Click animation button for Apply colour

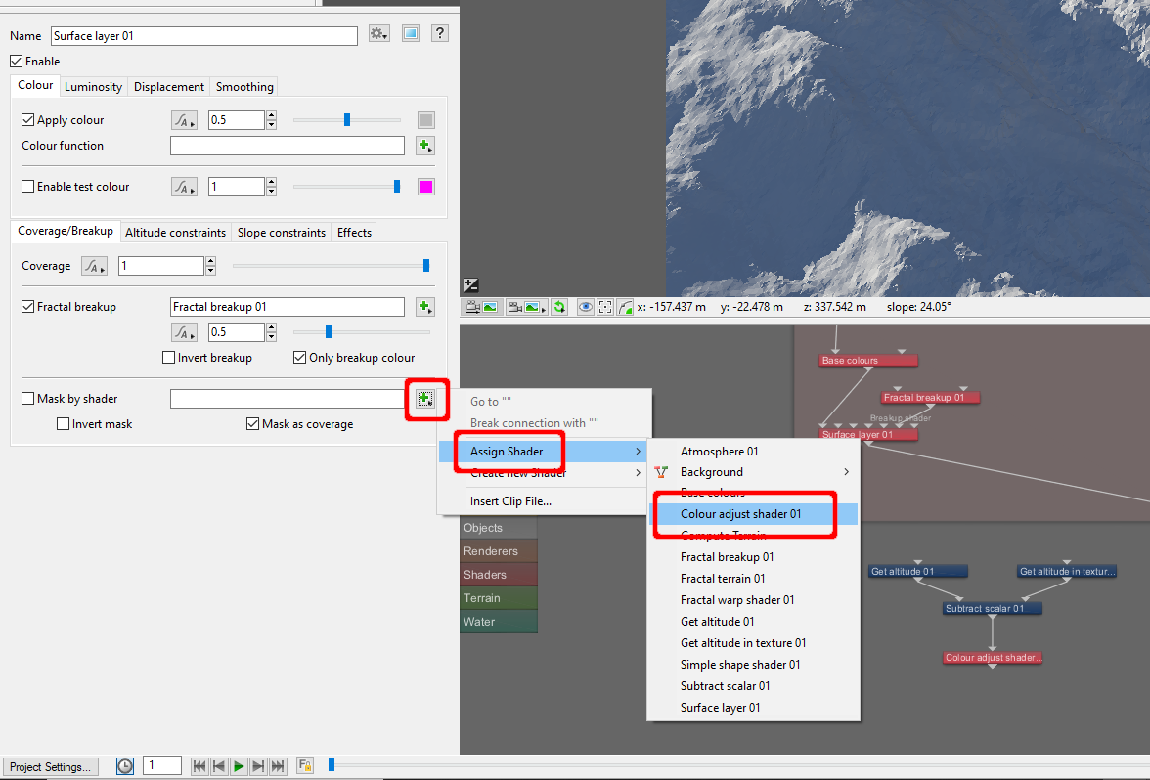click(184, 120)
